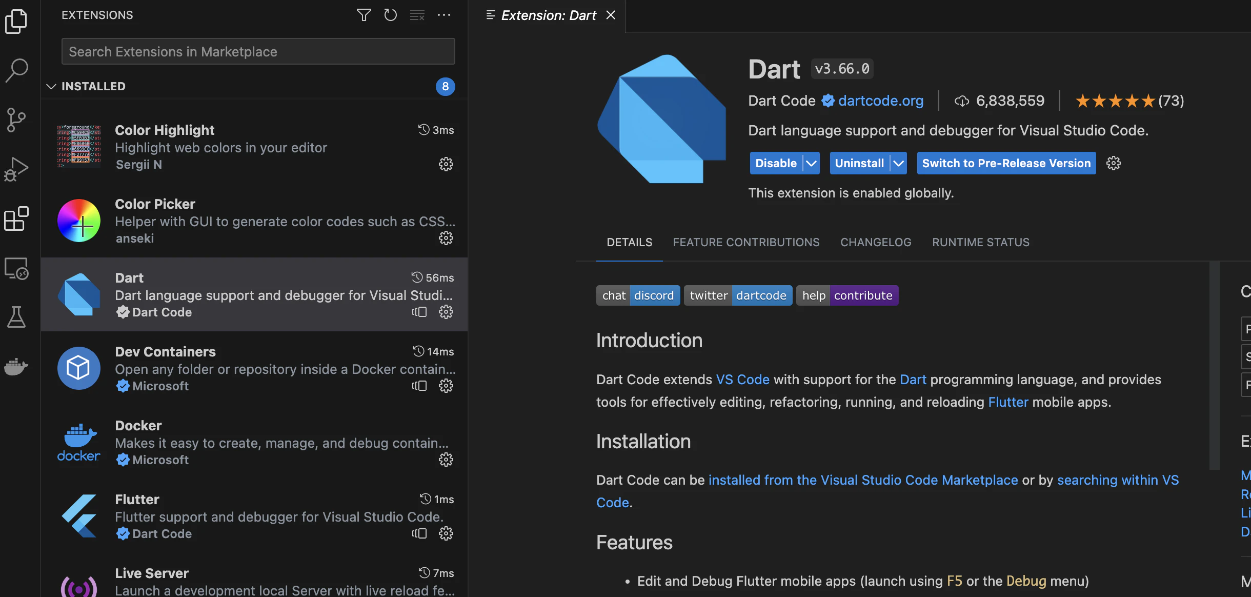Close the Extension: Dart tab
Image resolution: width=1251 pixels, height=597 pixels.
pyautogui.click(x=611, y=15)
